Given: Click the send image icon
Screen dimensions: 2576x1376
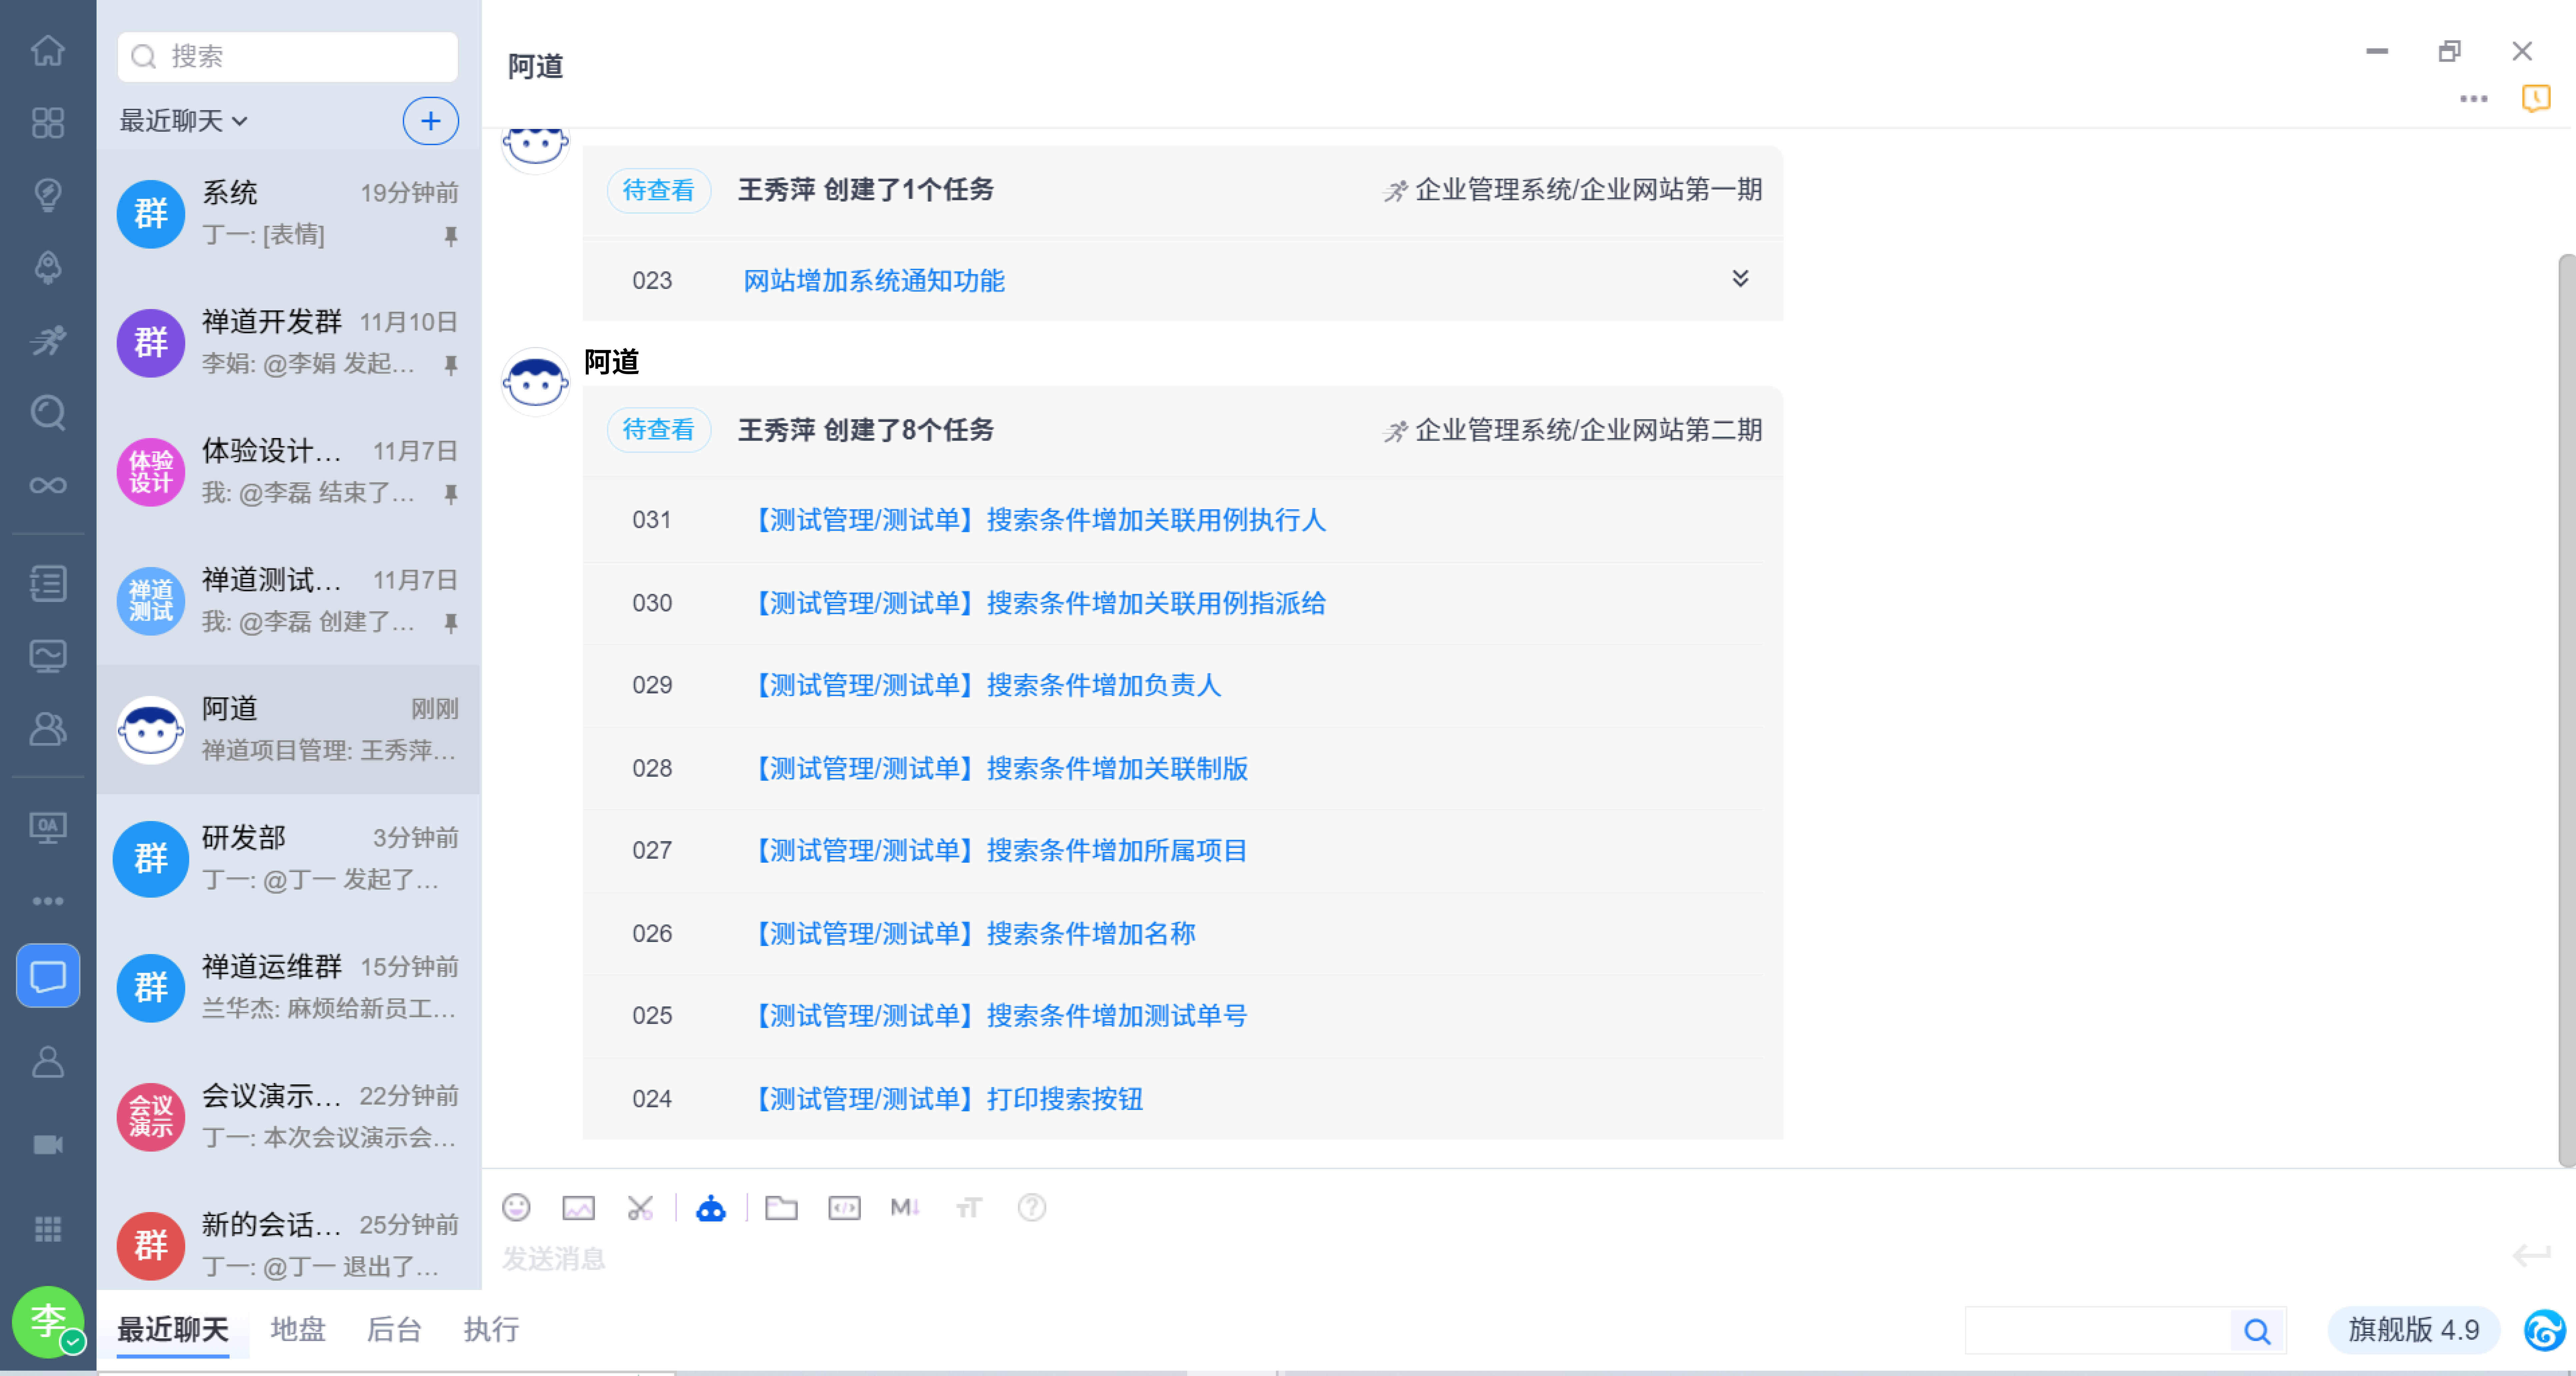Looking at the screenshot, I should (x=578, y=1208).
